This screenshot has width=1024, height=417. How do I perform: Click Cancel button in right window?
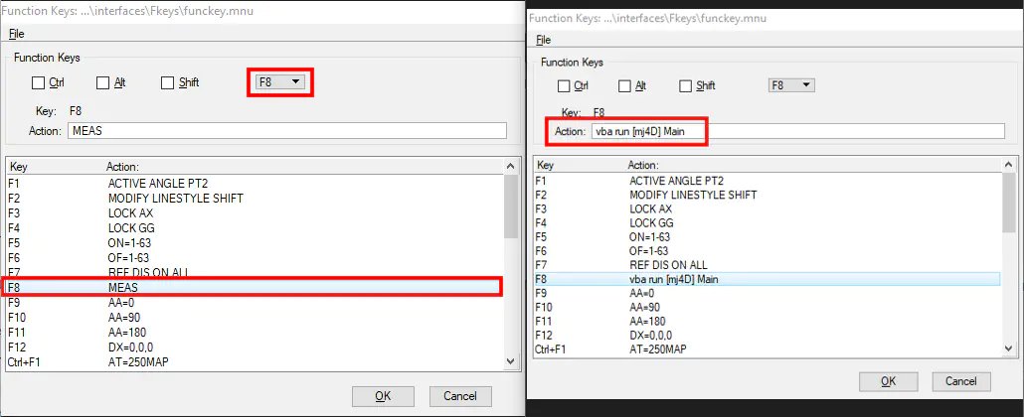click(x=961, y=381)
